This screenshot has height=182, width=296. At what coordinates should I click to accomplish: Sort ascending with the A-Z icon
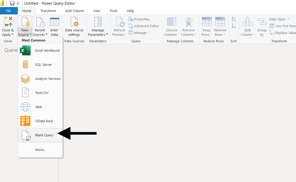point(234,19)
